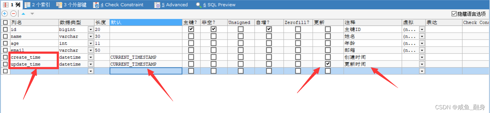Click length value 50 in email row
The width and height of the screenshot is (490, 113).
[102, 50]
